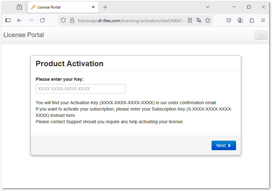Viewport: 272px width, 191px height.
Task: Toggle Reader View in the address bar
Action: pyautogui.click(x=190, y=20)
